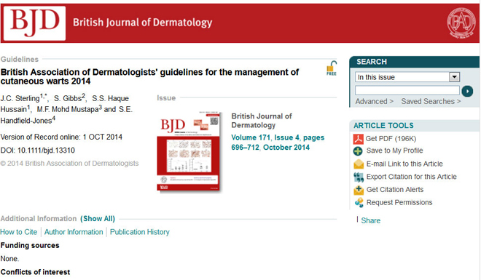Click the green plus Save to Profile icon
The image size is (481, 280).
358,151
